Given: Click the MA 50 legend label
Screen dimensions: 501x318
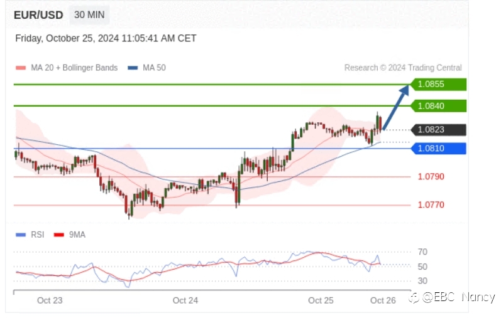Looking at the screenshot, I should [x=154, y=68].
